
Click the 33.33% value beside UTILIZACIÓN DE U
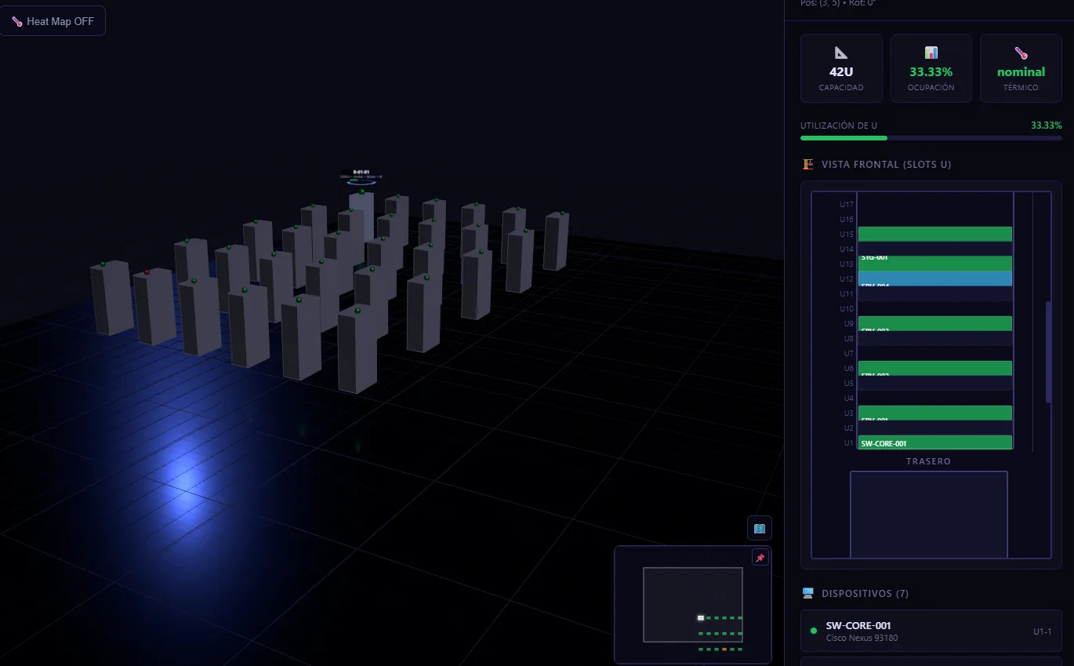pos(1047,126)
